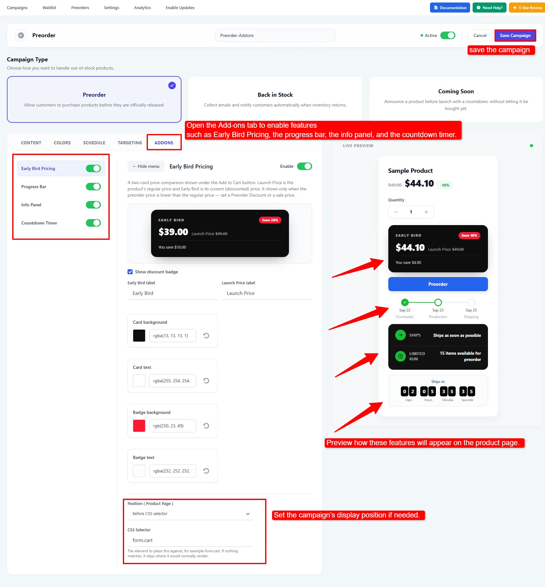545x587 pixels.
Task: Click the Ships green arrow icon
Action: point(400,335)
